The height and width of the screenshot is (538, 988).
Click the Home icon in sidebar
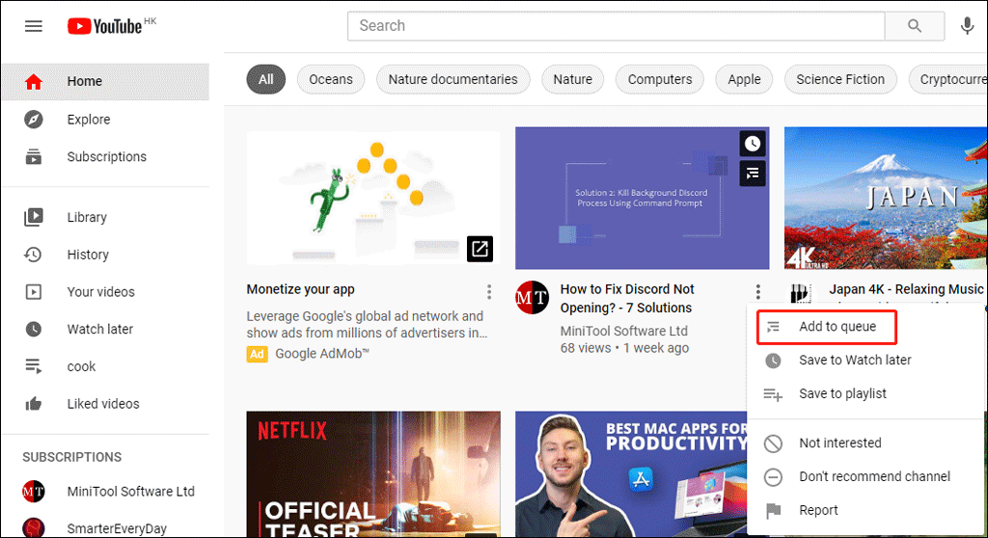[34, 81]
